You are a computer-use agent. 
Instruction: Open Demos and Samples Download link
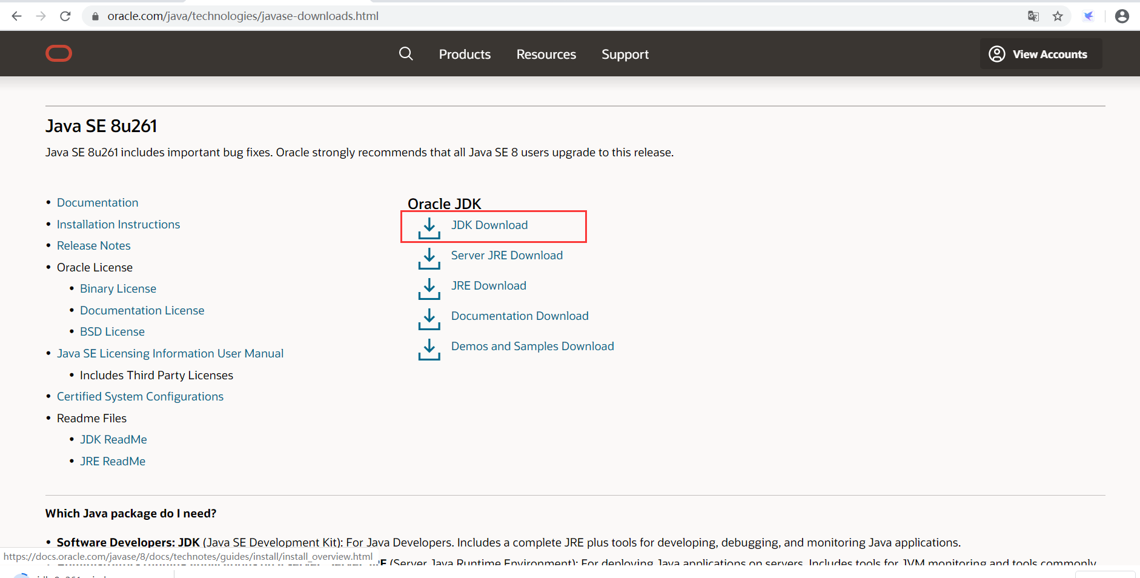click(x=532, y=346)
